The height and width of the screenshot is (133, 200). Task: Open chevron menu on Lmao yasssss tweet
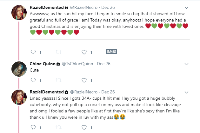[x=186, y=92]
